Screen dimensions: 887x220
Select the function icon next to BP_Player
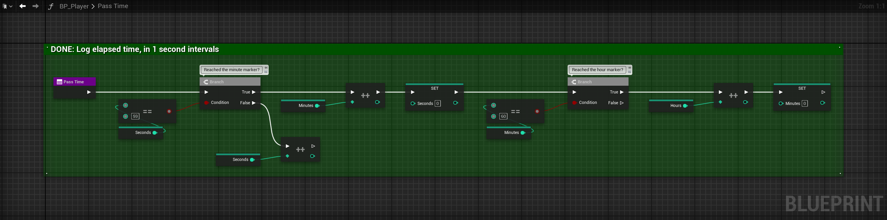point(51,6)
